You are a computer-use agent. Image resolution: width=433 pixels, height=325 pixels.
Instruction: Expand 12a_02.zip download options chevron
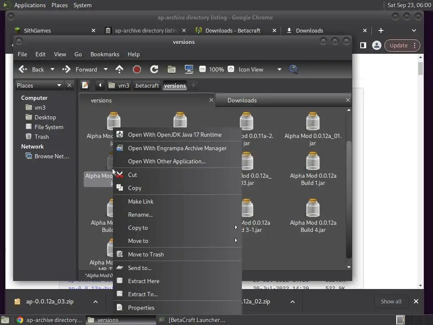click(293, 301)
